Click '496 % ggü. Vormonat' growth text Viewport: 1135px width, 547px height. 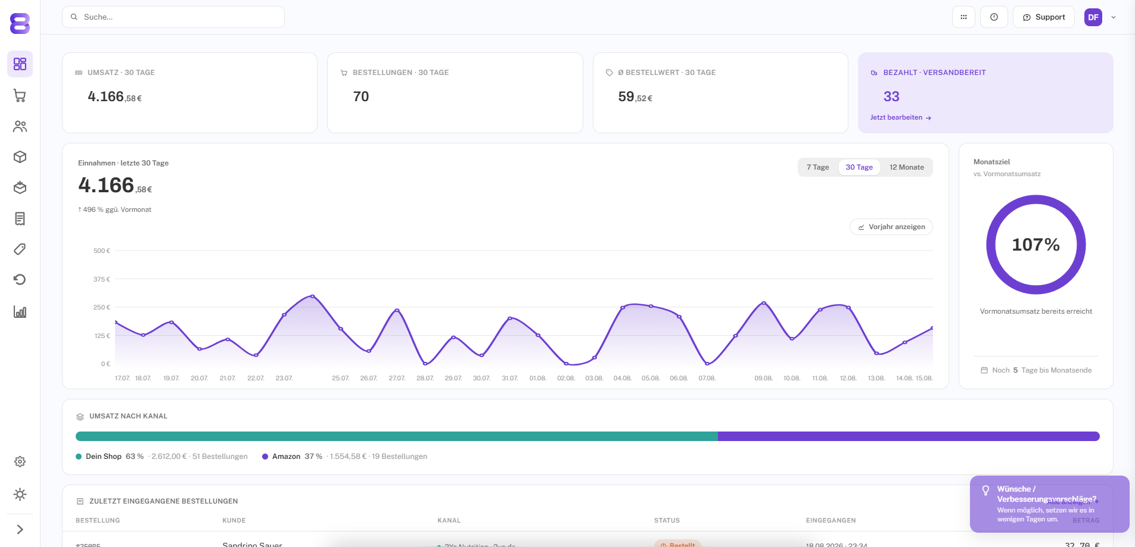coord(115,210)
